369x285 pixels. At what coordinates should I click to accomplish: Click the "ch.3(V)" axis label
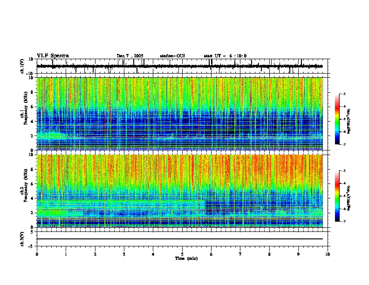click(22, 239)
